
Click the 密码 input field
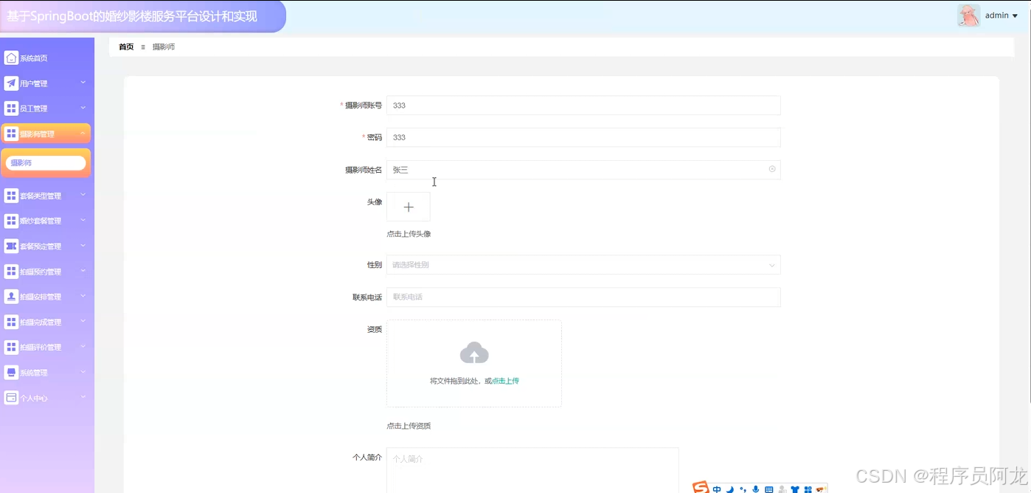click(x=583, y=137)
